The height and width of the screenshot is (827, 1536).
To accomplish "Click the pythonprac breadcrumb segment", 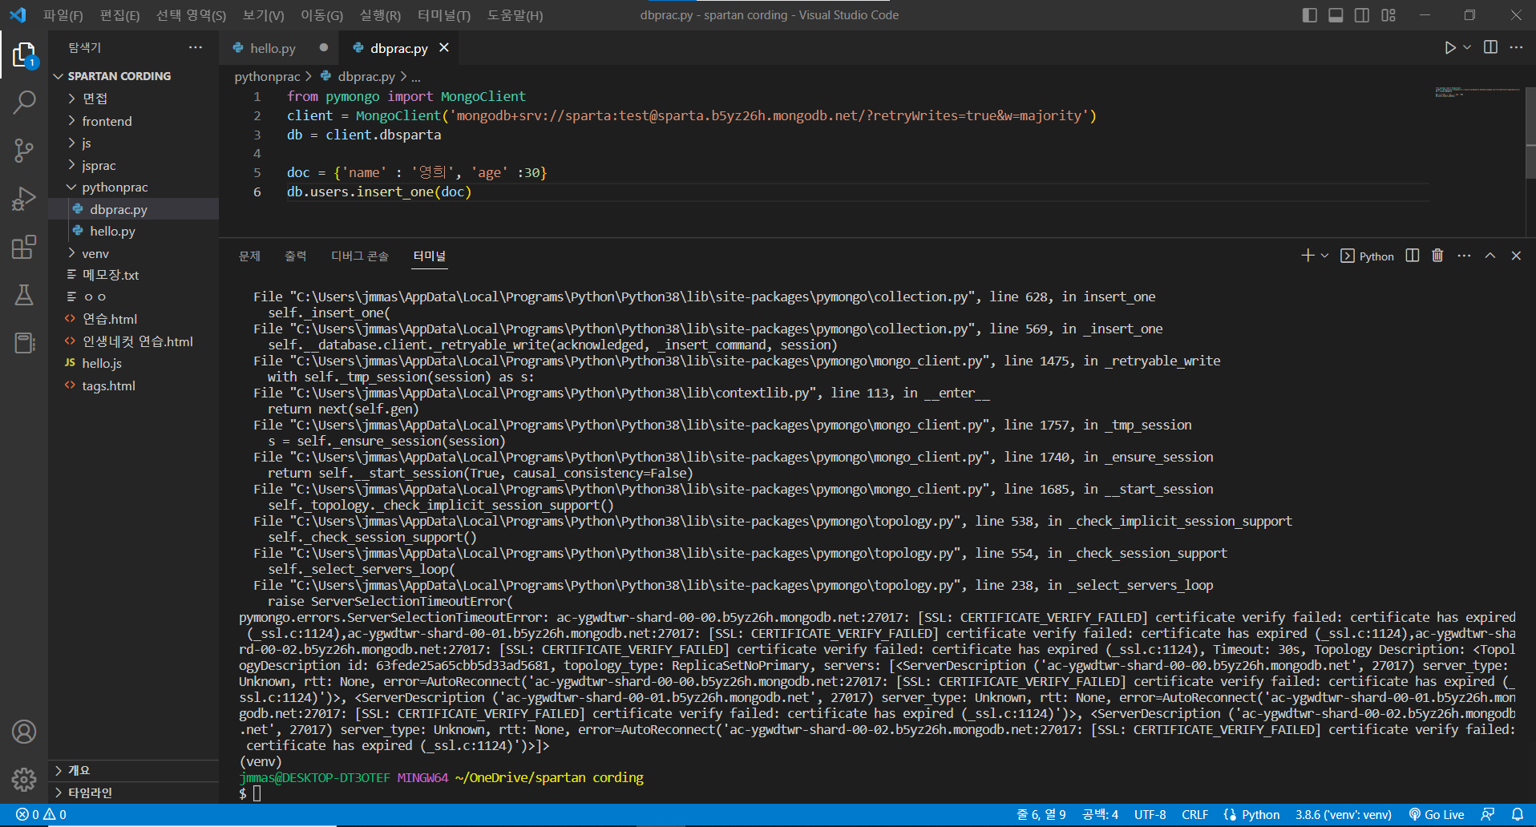I will point(267,76).
